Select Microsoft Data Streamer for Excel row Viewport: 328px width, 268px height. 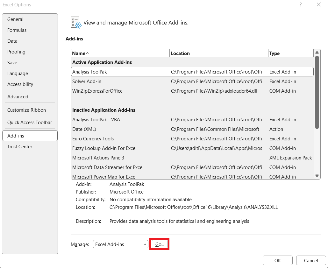tap(192, 167)
